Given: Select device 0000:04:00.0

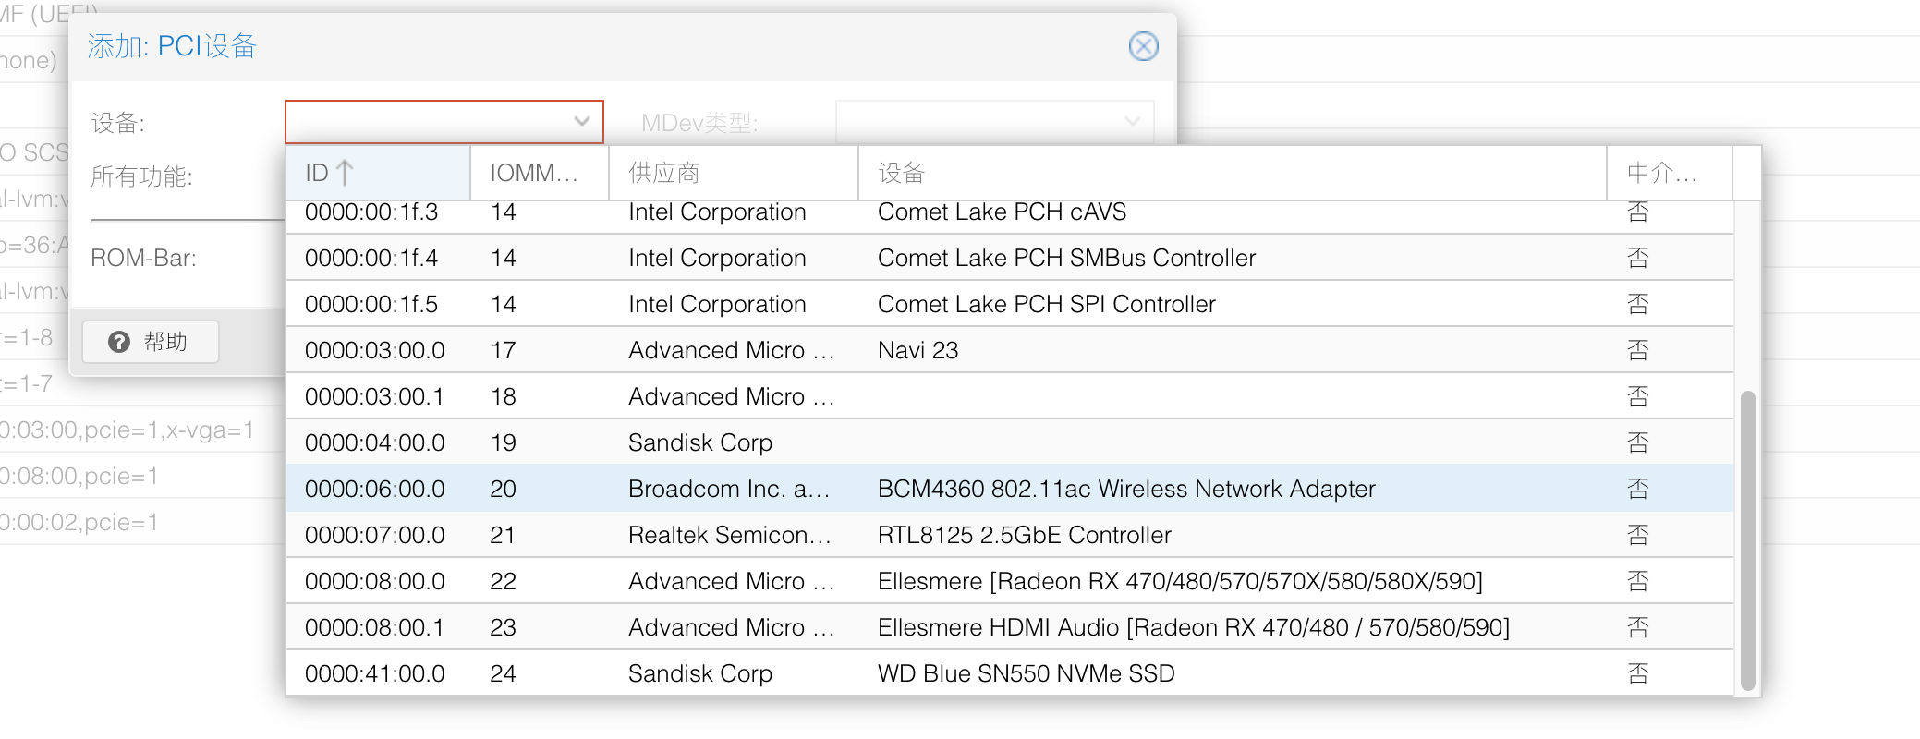Looking at the screenshot, I should pyautogui.click(x=1009, y=442).
